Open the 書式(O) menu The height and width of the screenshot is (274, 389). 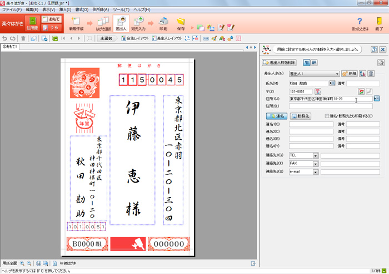pos(82,10)
